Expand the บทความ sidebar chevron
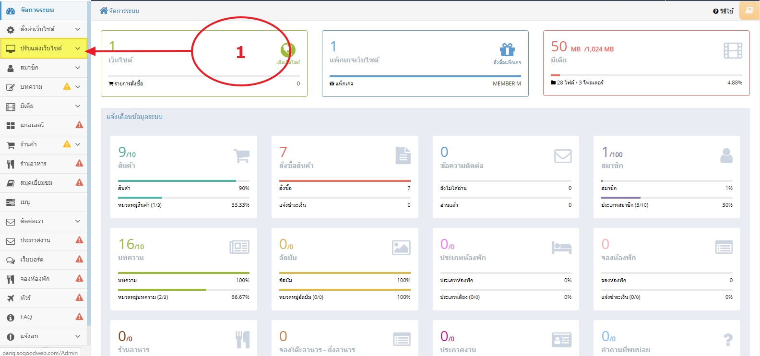 pos(78,87)
